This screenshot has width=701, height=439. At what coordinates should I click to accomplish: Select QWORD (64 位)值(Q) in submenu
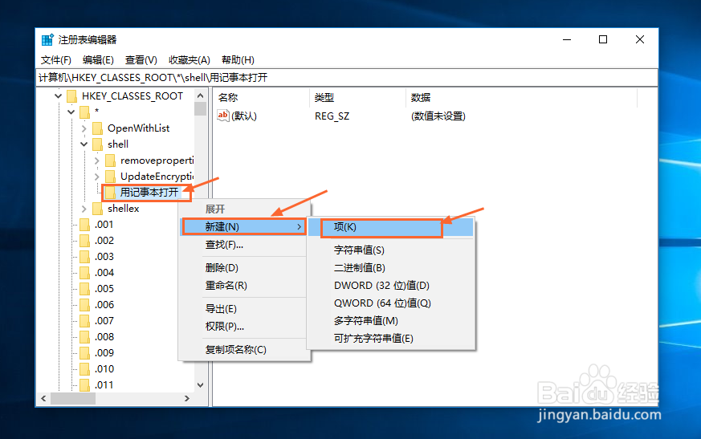point(391,303)
